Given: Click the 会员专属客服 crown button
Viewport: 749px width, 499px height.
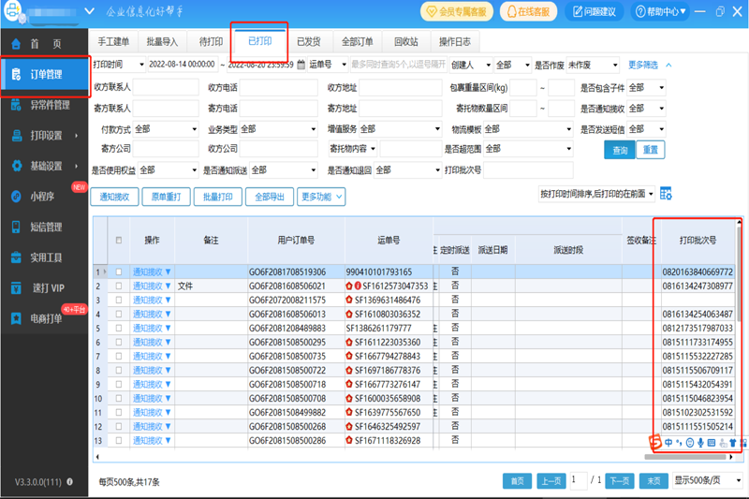Looking at the screenshot, I should [459, 12].
